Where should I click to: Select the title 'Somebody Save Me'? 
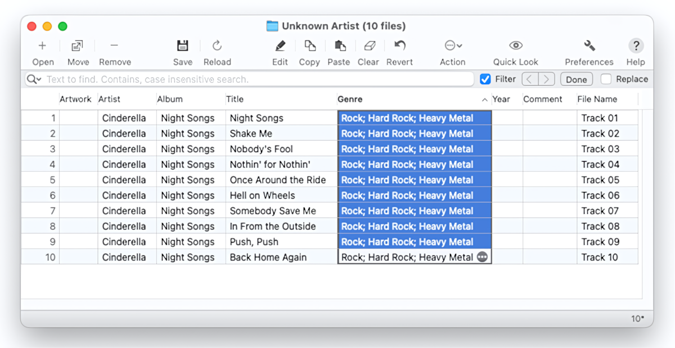click(x=281, y=211)
